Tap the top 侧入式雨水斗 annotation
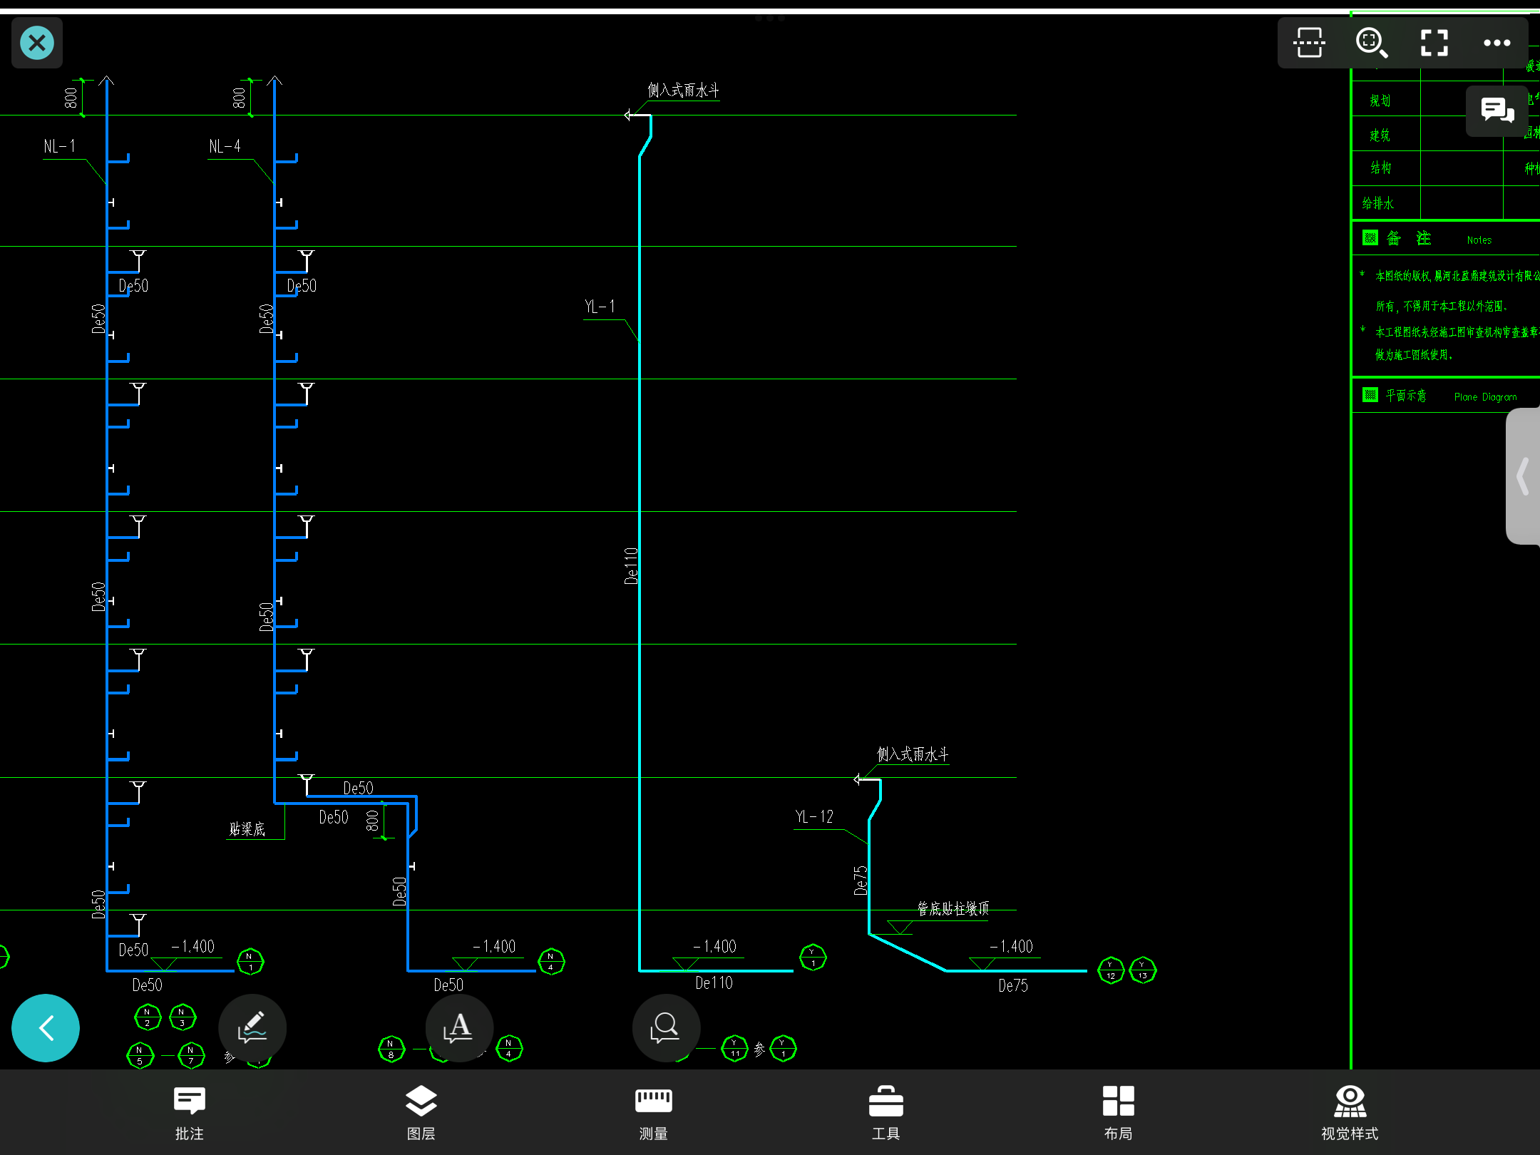 [683, 91]
